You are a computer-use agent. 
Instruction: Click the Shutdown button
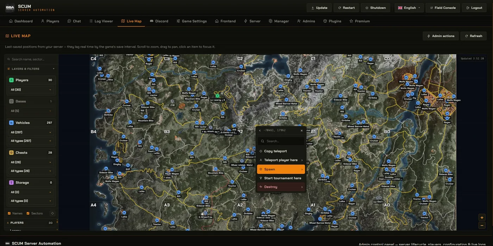[376, 8]
